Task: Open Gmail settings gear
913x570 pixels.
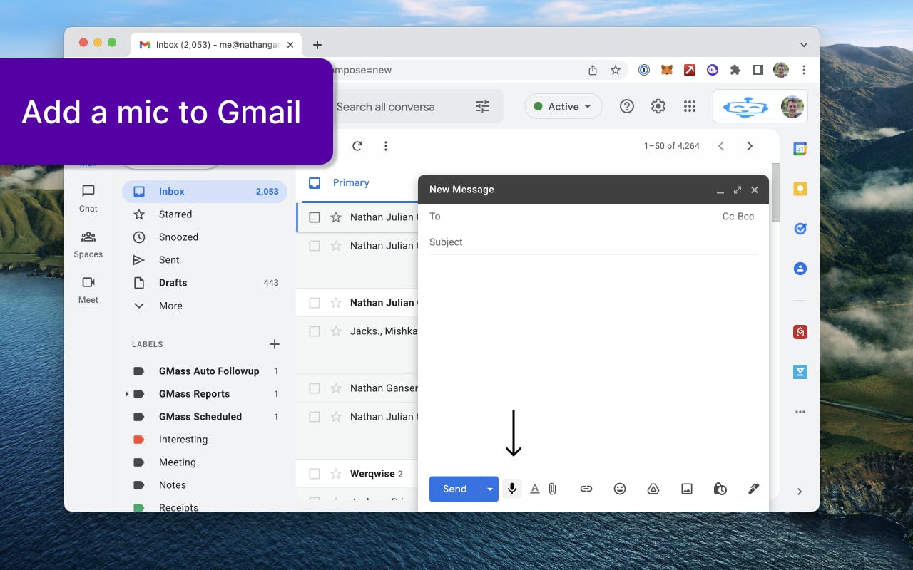Action: pyautogui.click(x=658, y=106)
